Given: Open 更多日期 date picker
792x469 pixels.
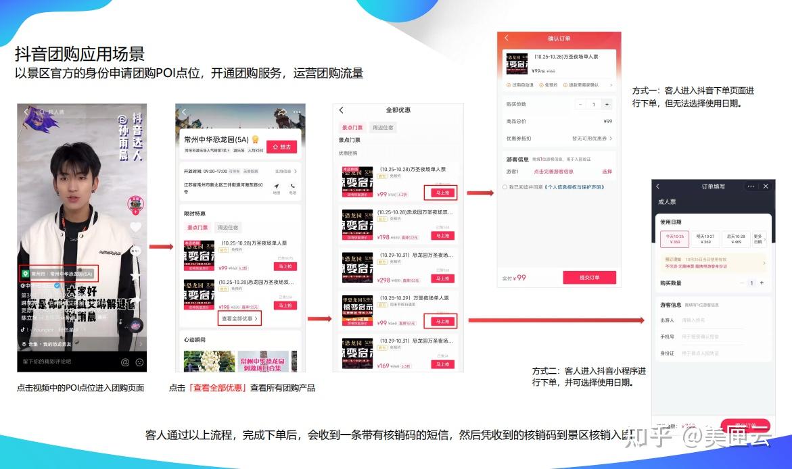Looking at the screenshot, I should 759,239.
